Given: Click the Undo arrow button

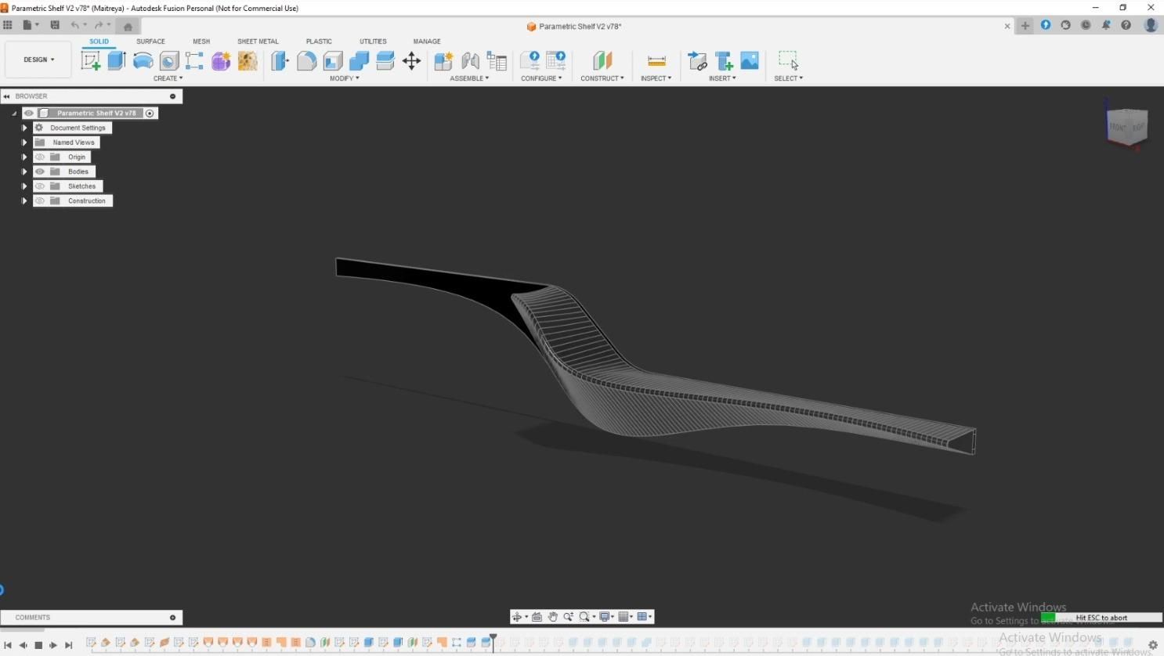Looking at the screenshot, I should (74, 25).
